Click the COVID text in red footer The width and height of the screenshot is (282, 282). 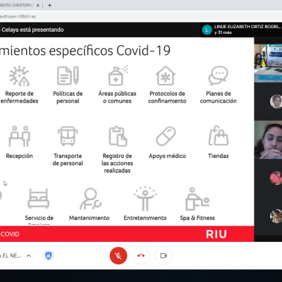(x=10, y=234)
